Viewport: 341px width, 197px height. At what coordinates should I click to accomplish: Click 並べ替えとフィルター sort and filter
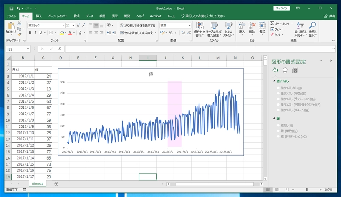click(x=300, y=29)
